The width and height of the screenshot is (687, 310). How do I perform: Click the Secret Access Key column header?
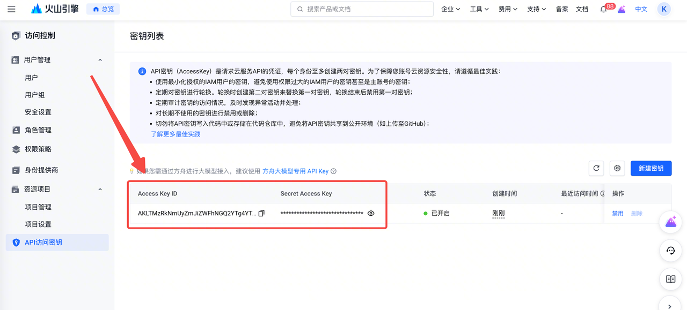306,194
